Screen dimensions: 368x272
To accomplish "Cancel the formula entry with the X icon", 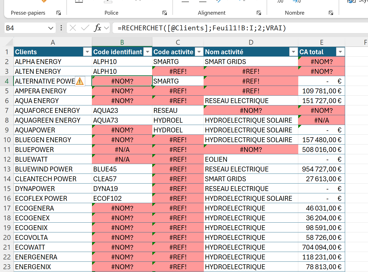I will pos(73,28).
